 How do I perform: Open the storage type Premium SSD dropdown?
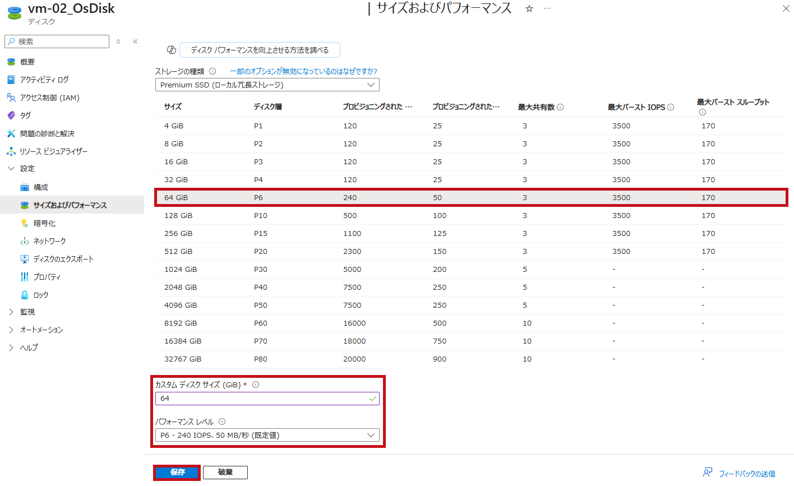pos(267,85)
